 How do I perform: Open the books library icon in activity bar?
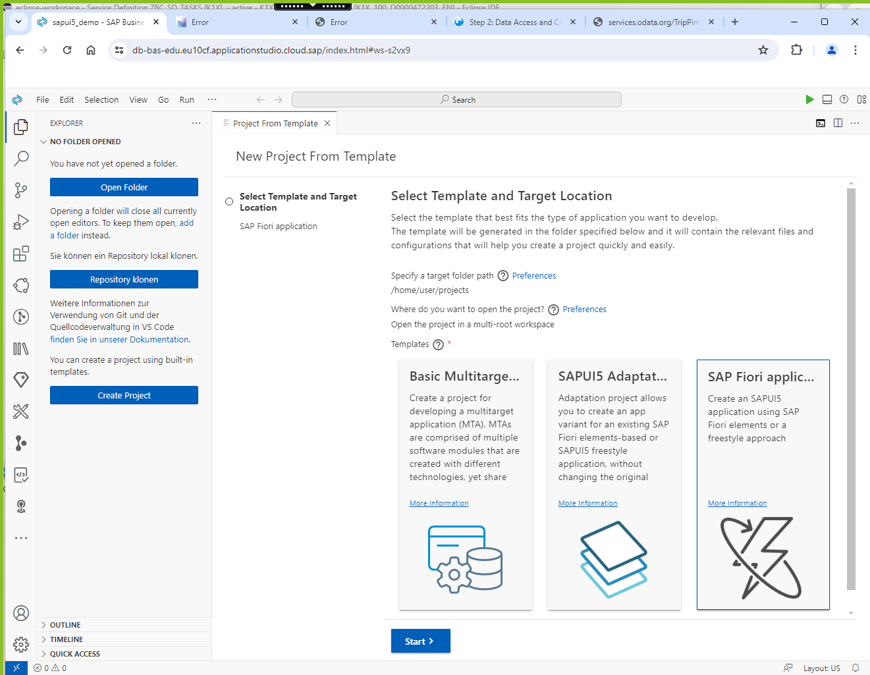click(x=21, y=348)
